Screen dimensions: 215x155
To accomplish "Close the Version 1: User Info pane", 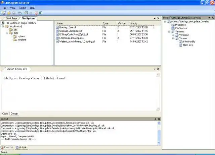I will click(158, 69).
